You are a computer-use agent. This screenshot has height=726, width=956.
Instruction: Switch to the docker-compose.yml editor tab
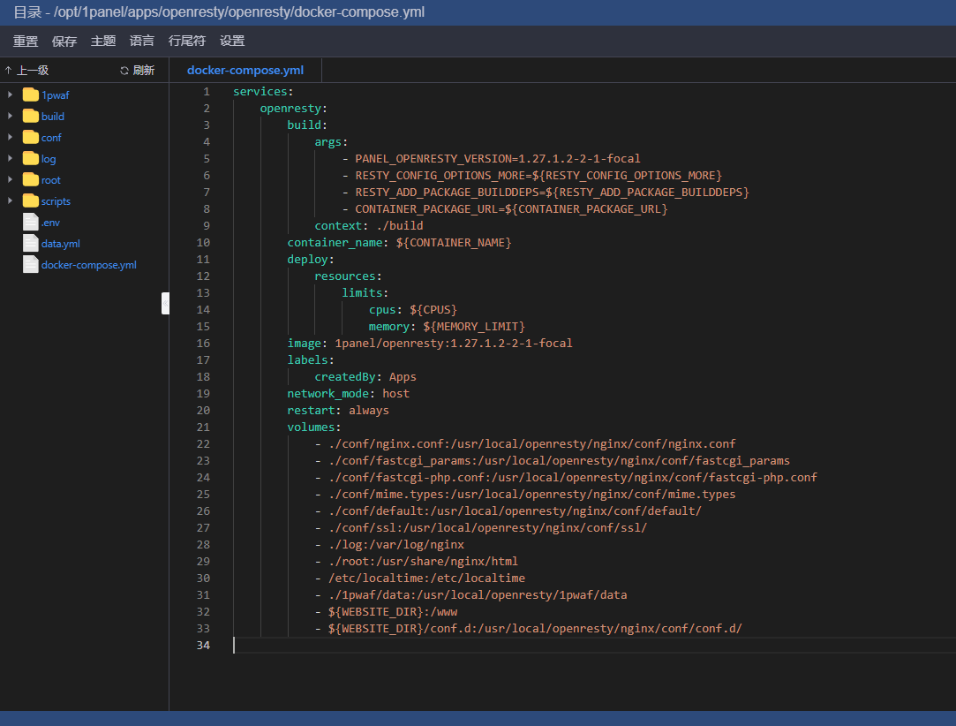point(245,70)
